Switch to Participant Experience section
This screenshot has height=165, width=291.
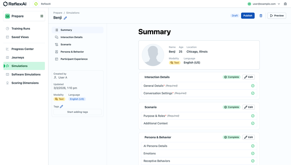(x=78, y=59)
